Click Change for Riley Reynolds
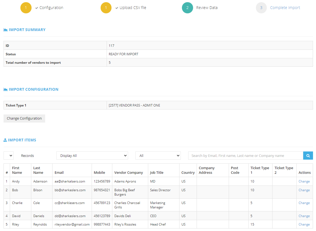This screenshot has height=231, width=316. click(304, 224)
